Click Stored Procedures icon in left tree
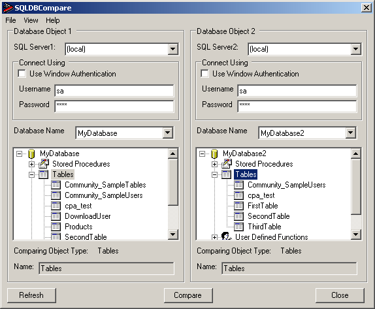 coord(44,164)
